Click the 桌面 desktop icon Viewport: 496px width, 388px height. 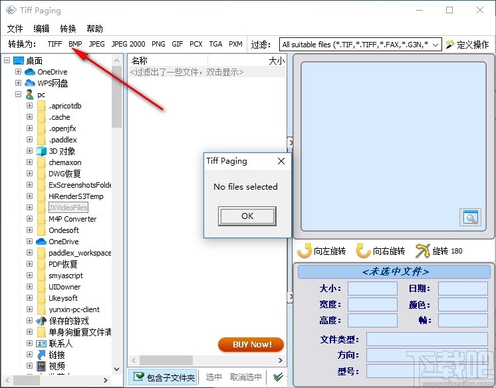click(x=19, y=60)
